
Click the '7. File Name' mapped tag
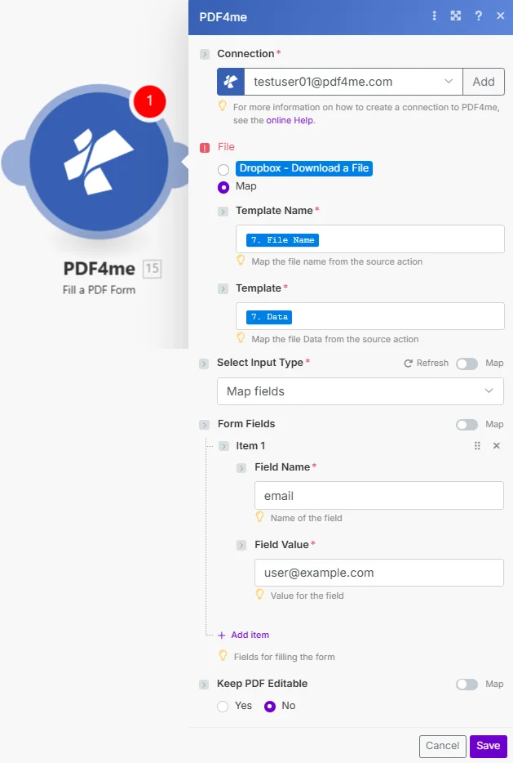(283, 240)
